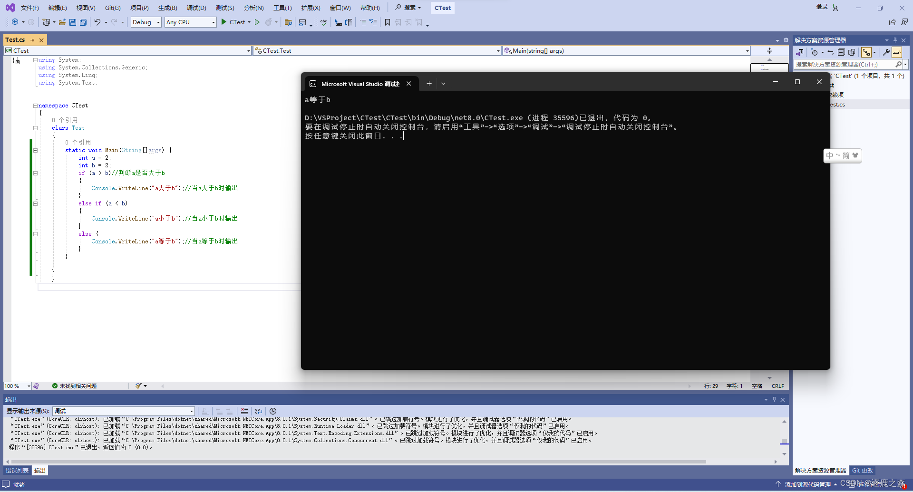Toggle auto-hide pin on the Output panel

pyautogui.click(x=774, y=400)
